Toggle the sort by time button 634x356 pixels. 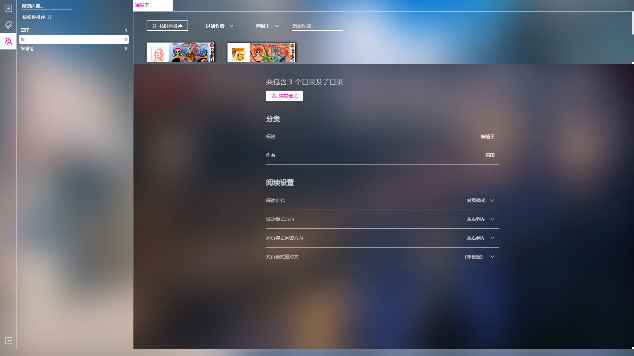pos(167,26)
